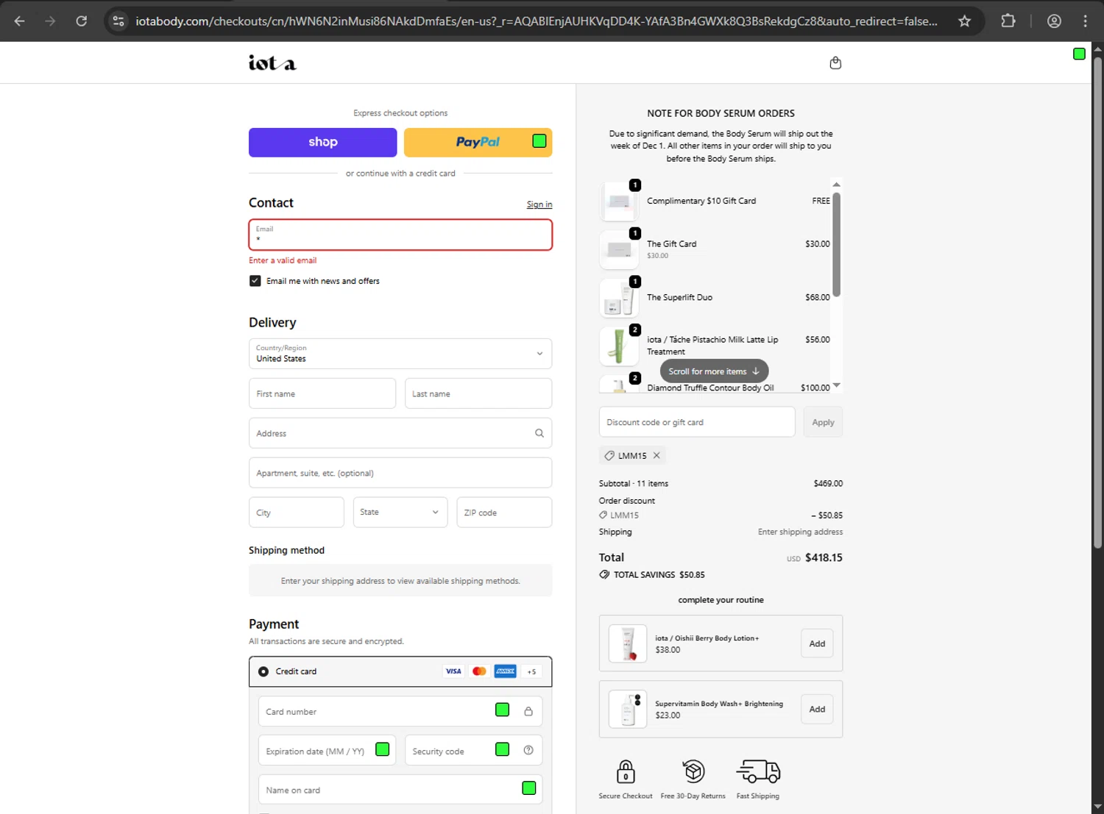Click the iota logo
Screen dimensions: 1104x814
[272, 63]
